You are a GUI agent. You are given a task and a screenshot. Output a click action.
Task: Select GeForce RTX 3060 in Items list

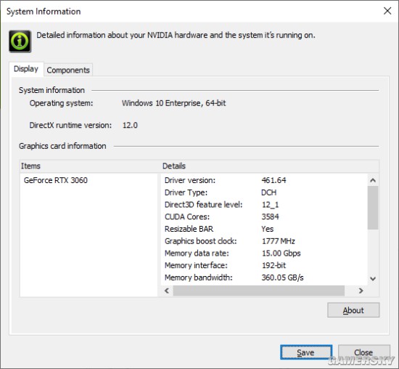[56, 180]
